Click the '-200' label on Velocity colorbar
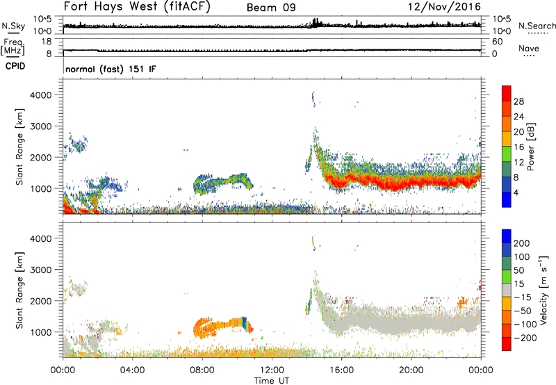The image size is (556, 385). 525,338
